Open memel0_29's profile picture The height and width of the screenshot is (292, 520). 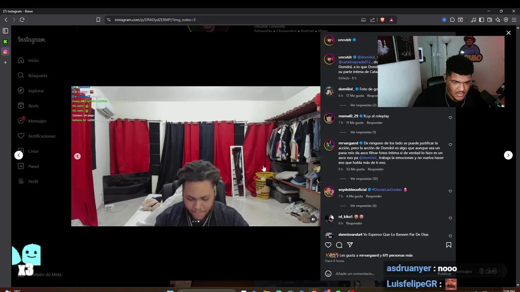tap(329, 118)
